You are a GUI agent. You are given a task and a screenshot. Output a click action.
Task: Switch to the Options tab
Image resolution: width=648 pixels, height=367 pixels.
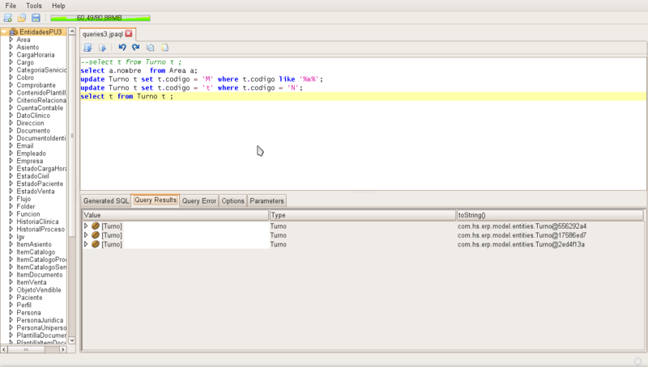pos(232,200)
